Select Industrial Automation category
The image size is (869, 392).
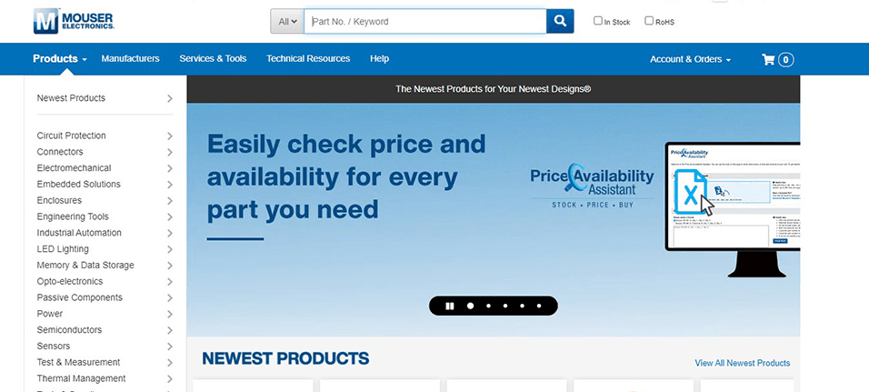click(x=79, y=232)
